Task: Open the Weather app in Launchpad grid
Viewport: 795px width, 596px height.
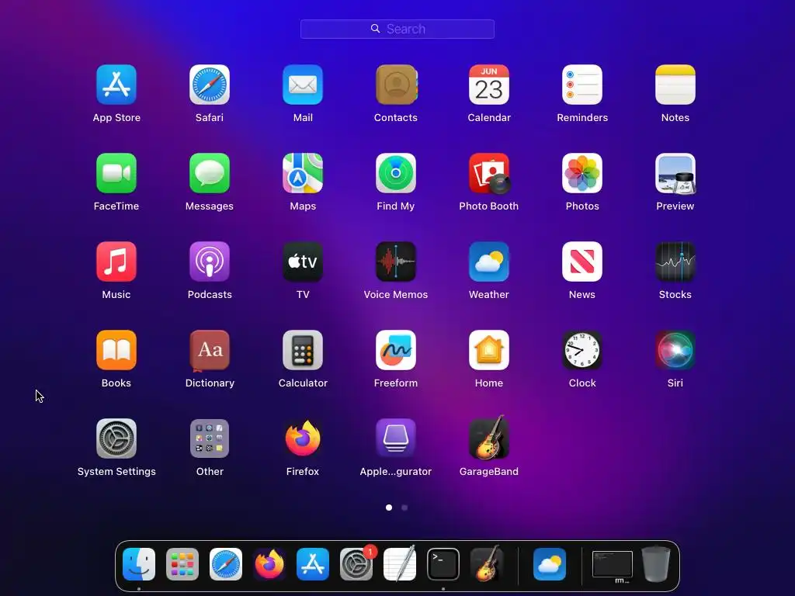Action: 489,262
